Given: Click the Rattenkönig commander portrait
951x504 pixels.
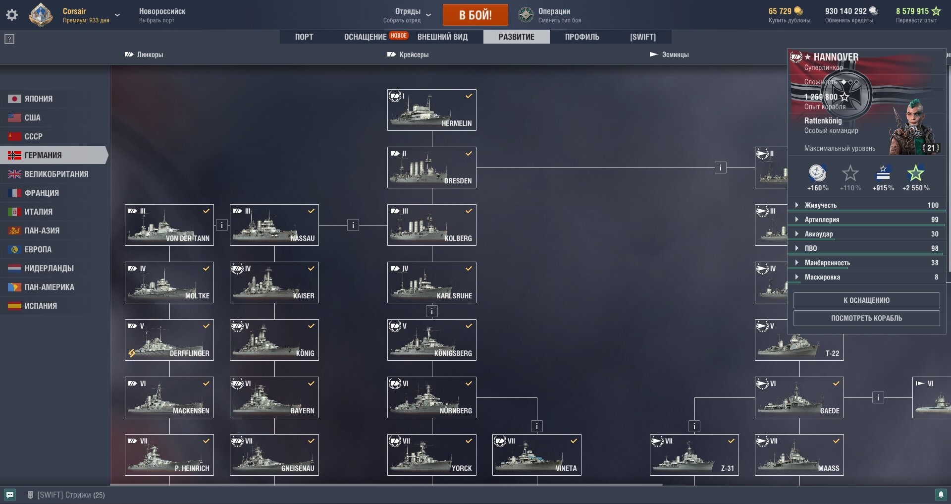Looking at the screenshot, I should 914,127.
